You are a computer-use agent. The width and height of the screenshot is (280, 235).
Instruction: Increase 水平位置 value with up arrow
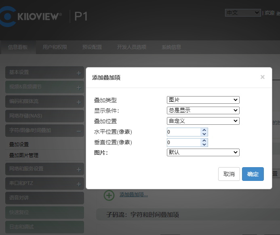(x=204, y=130)
